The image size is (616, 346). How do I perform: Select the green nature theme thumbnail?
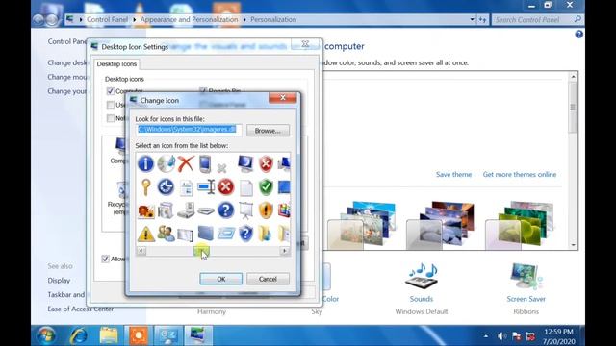[520, 225]
